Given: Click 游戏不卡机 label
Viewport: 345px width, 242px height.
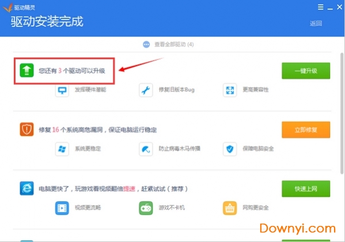Looking at the screenshot, I should coord(172,207).
